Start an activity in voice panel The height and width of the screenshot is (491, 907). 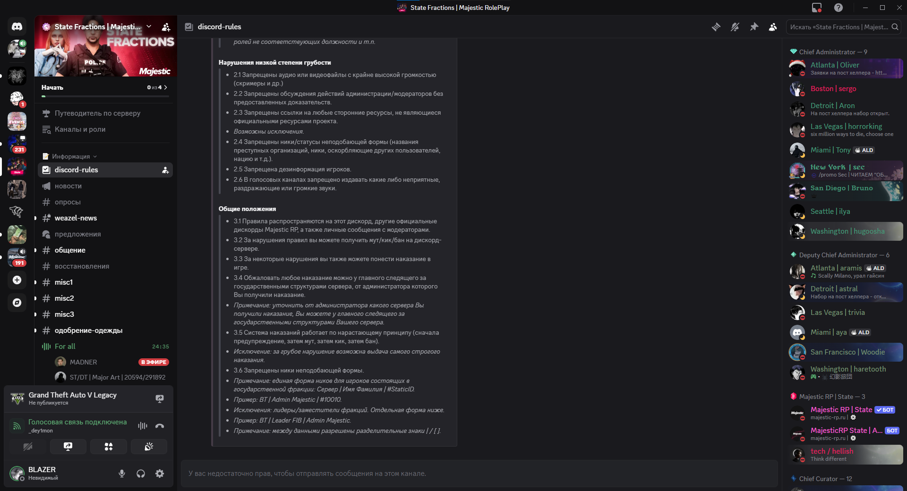coord(109,447)
